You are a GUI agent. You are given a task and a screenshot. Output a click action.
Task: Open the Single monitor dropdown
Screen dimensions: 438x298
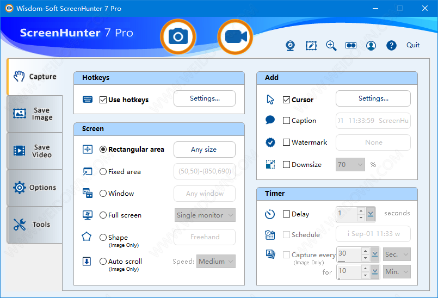point(205,215)
